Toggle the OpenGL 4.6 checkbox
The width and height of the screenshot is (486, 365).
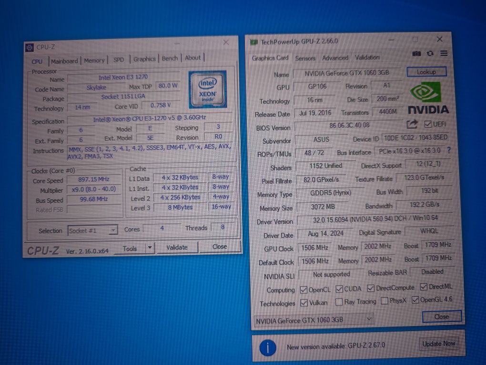pyautogui.click(x=415, y=300)
